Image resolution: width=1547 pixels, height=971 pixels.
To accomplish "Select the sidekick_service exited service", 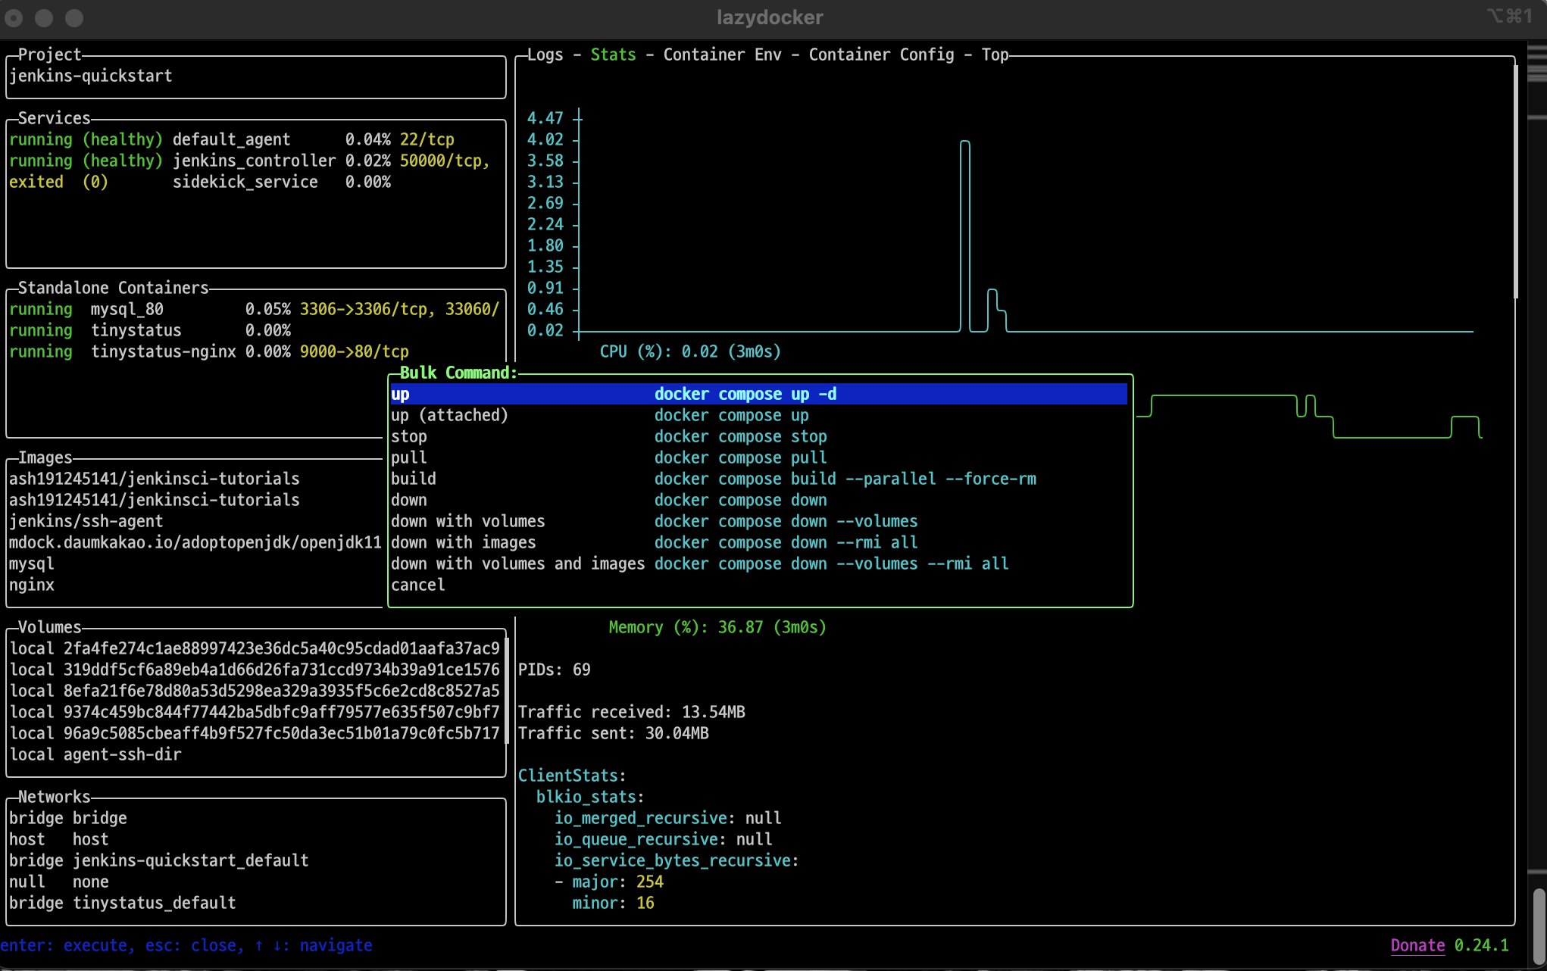I will point(245,182).
